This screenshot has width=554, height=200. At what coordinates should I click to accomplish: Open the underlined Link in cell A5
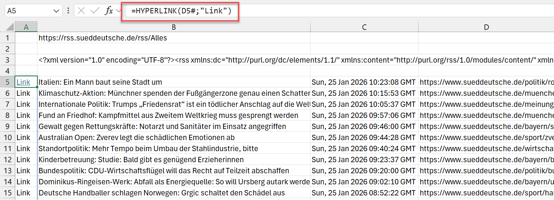pos(23,82)
